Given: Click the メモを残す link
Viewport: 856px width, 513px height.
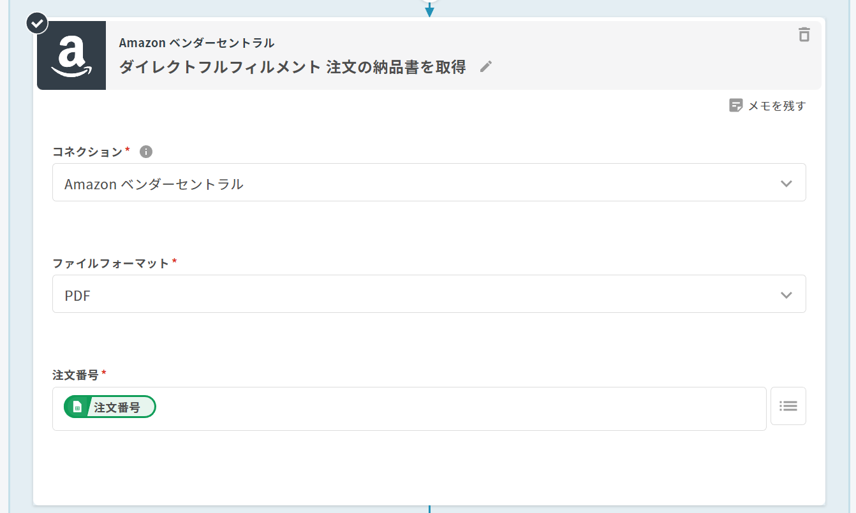Looking at the screenshot, I should pos(776,106).
